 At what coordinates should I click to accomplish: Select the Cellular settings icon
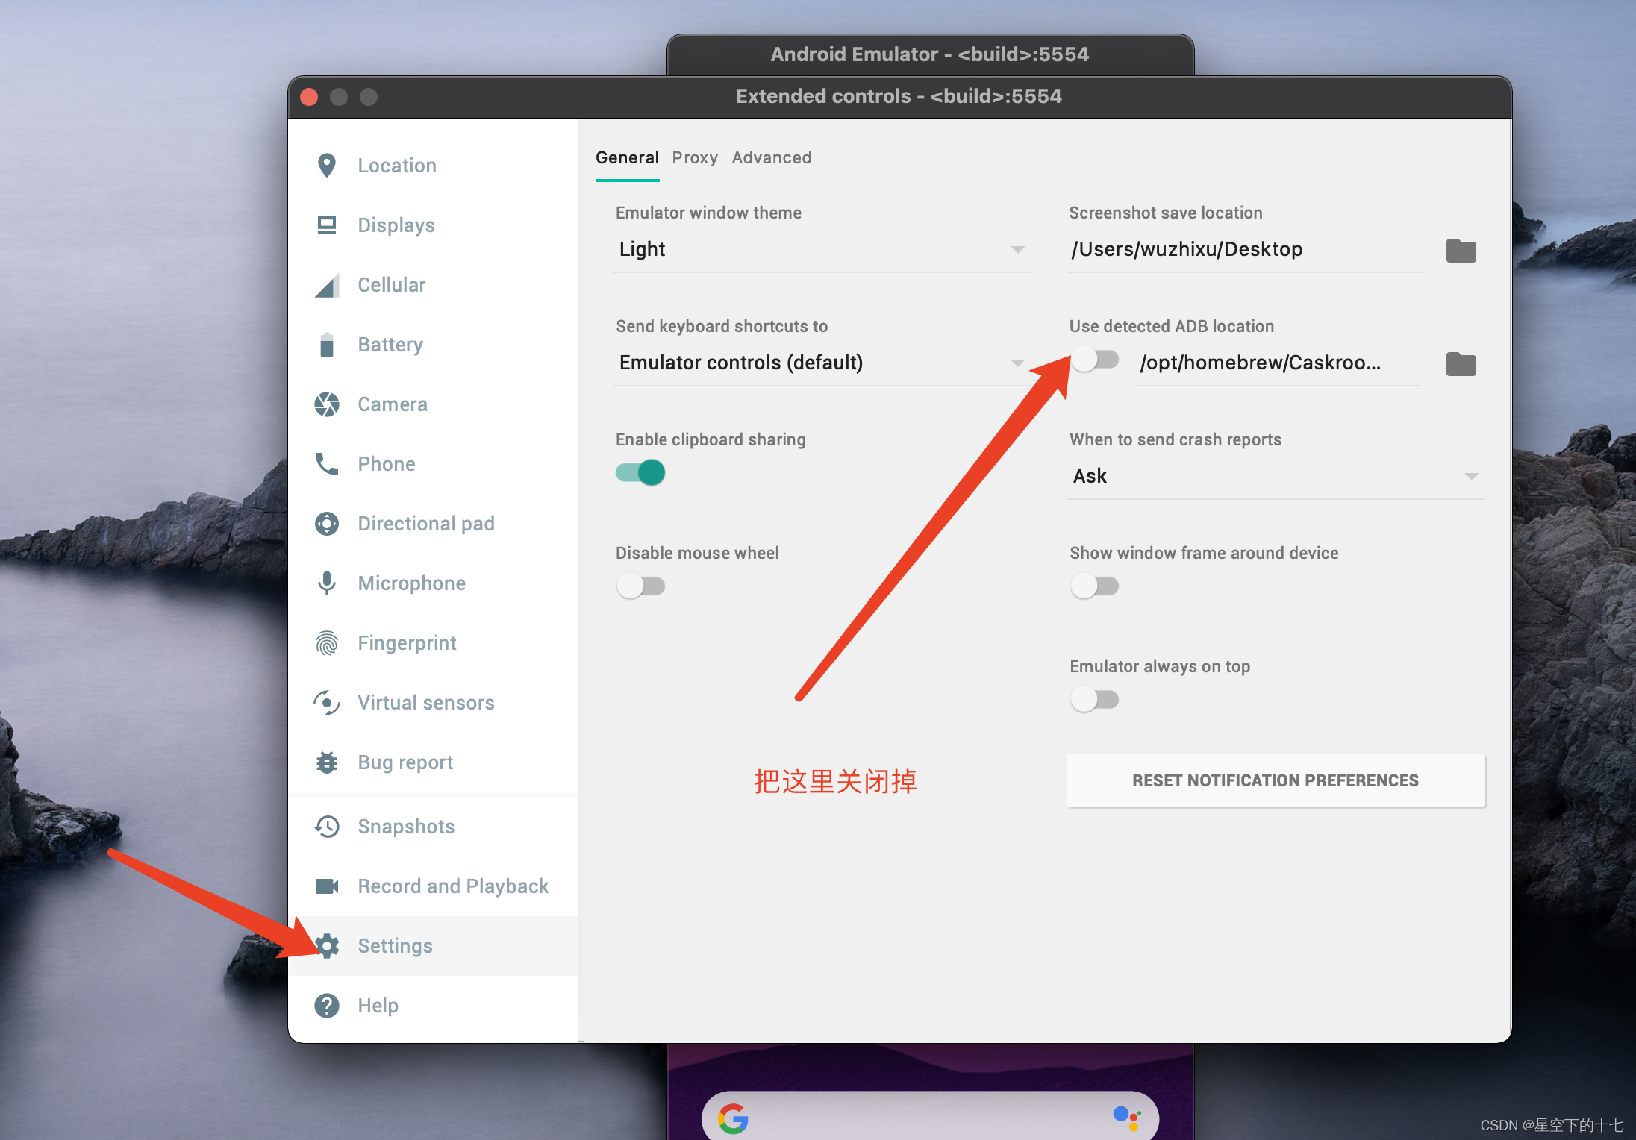326,284
